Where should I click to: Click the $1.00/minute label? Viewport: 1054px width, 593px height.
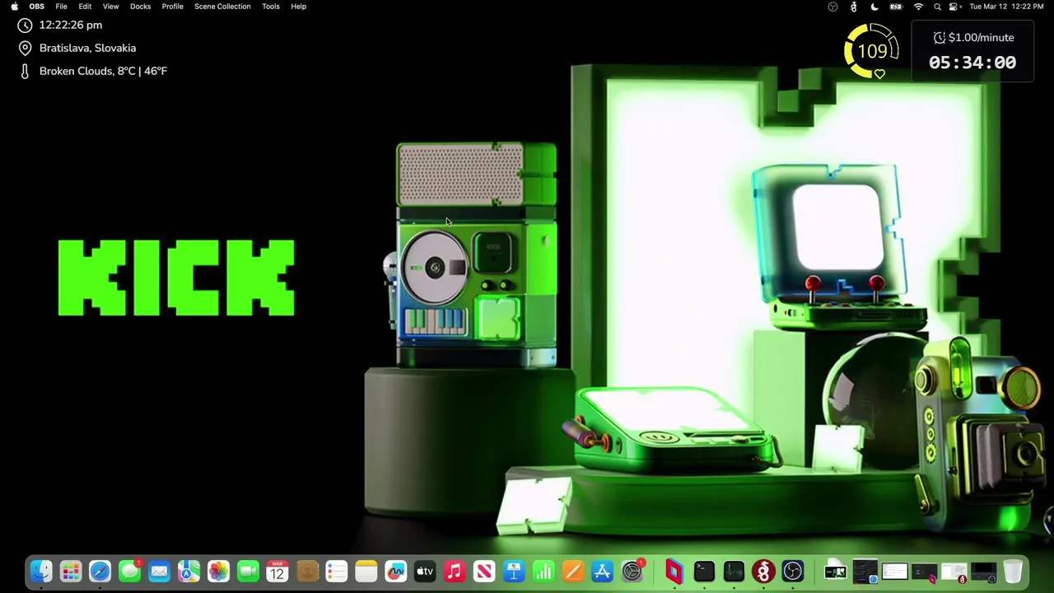981,37
